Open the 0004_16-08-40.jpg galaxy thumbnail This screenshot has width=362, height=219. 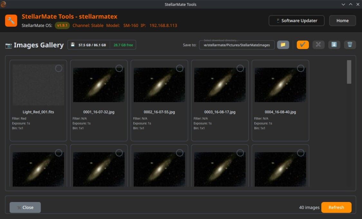pyautogui.click(x=280, y=85)
